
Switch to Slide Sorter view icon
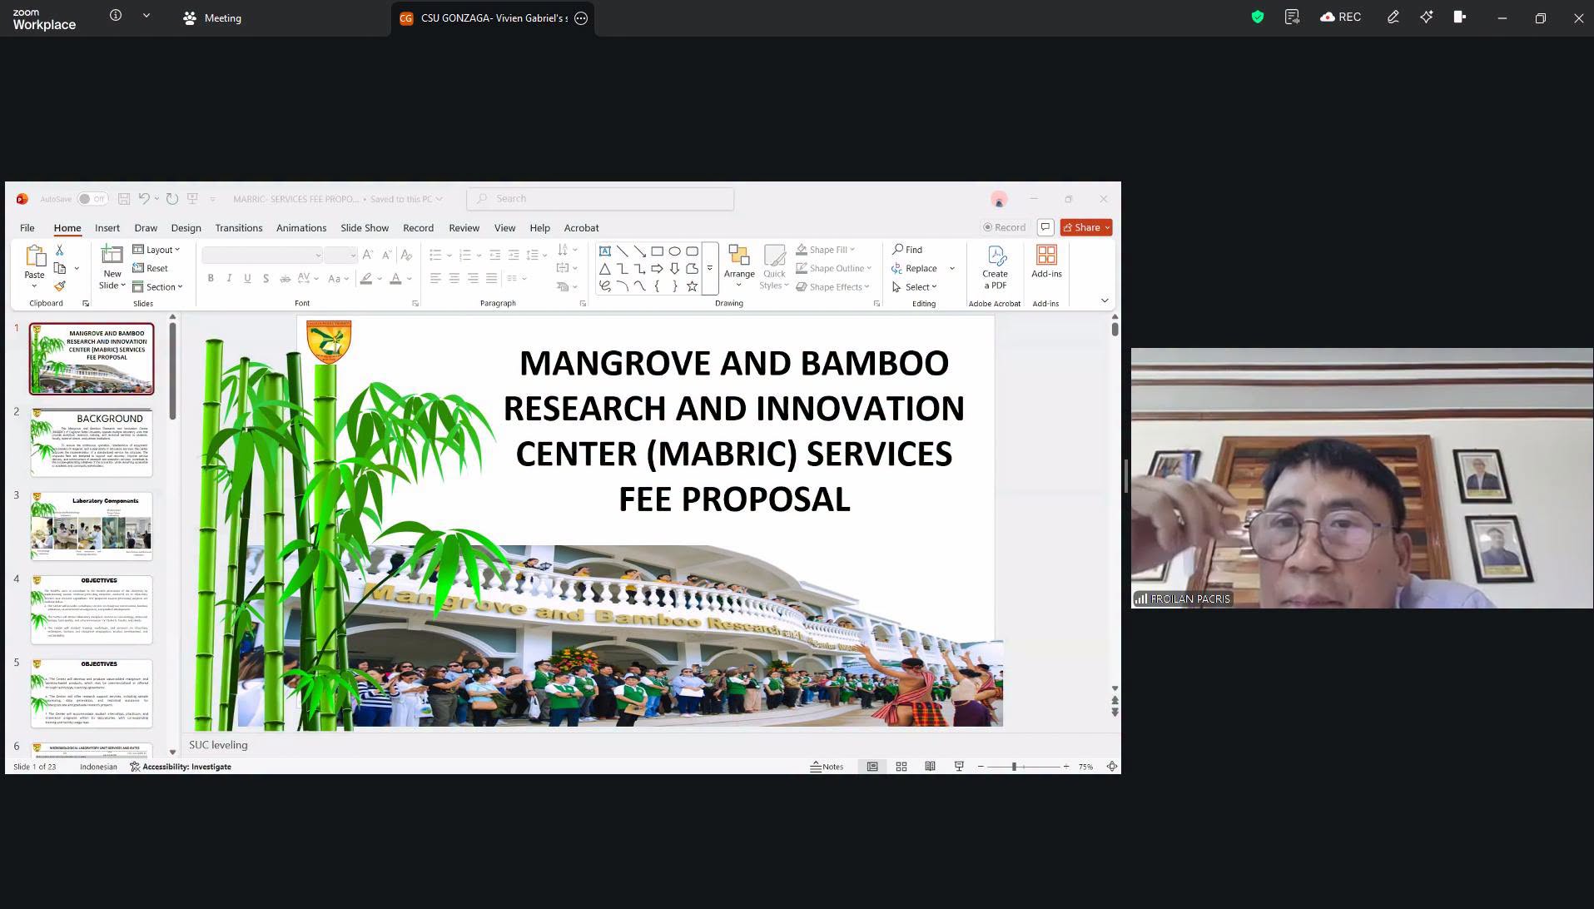click(x=901, y=767)
